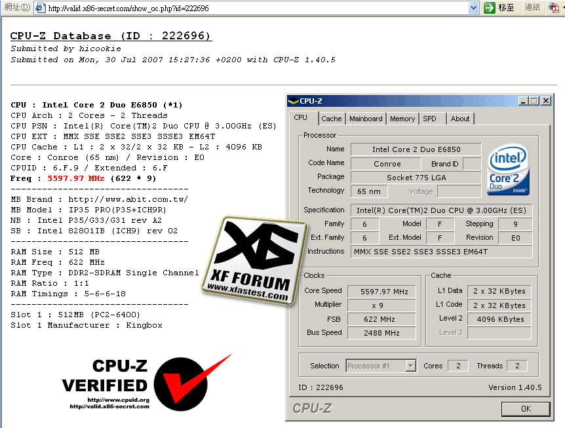Click the 'CPU-Z Database (ID : 222696)' heading

[110, 35]
